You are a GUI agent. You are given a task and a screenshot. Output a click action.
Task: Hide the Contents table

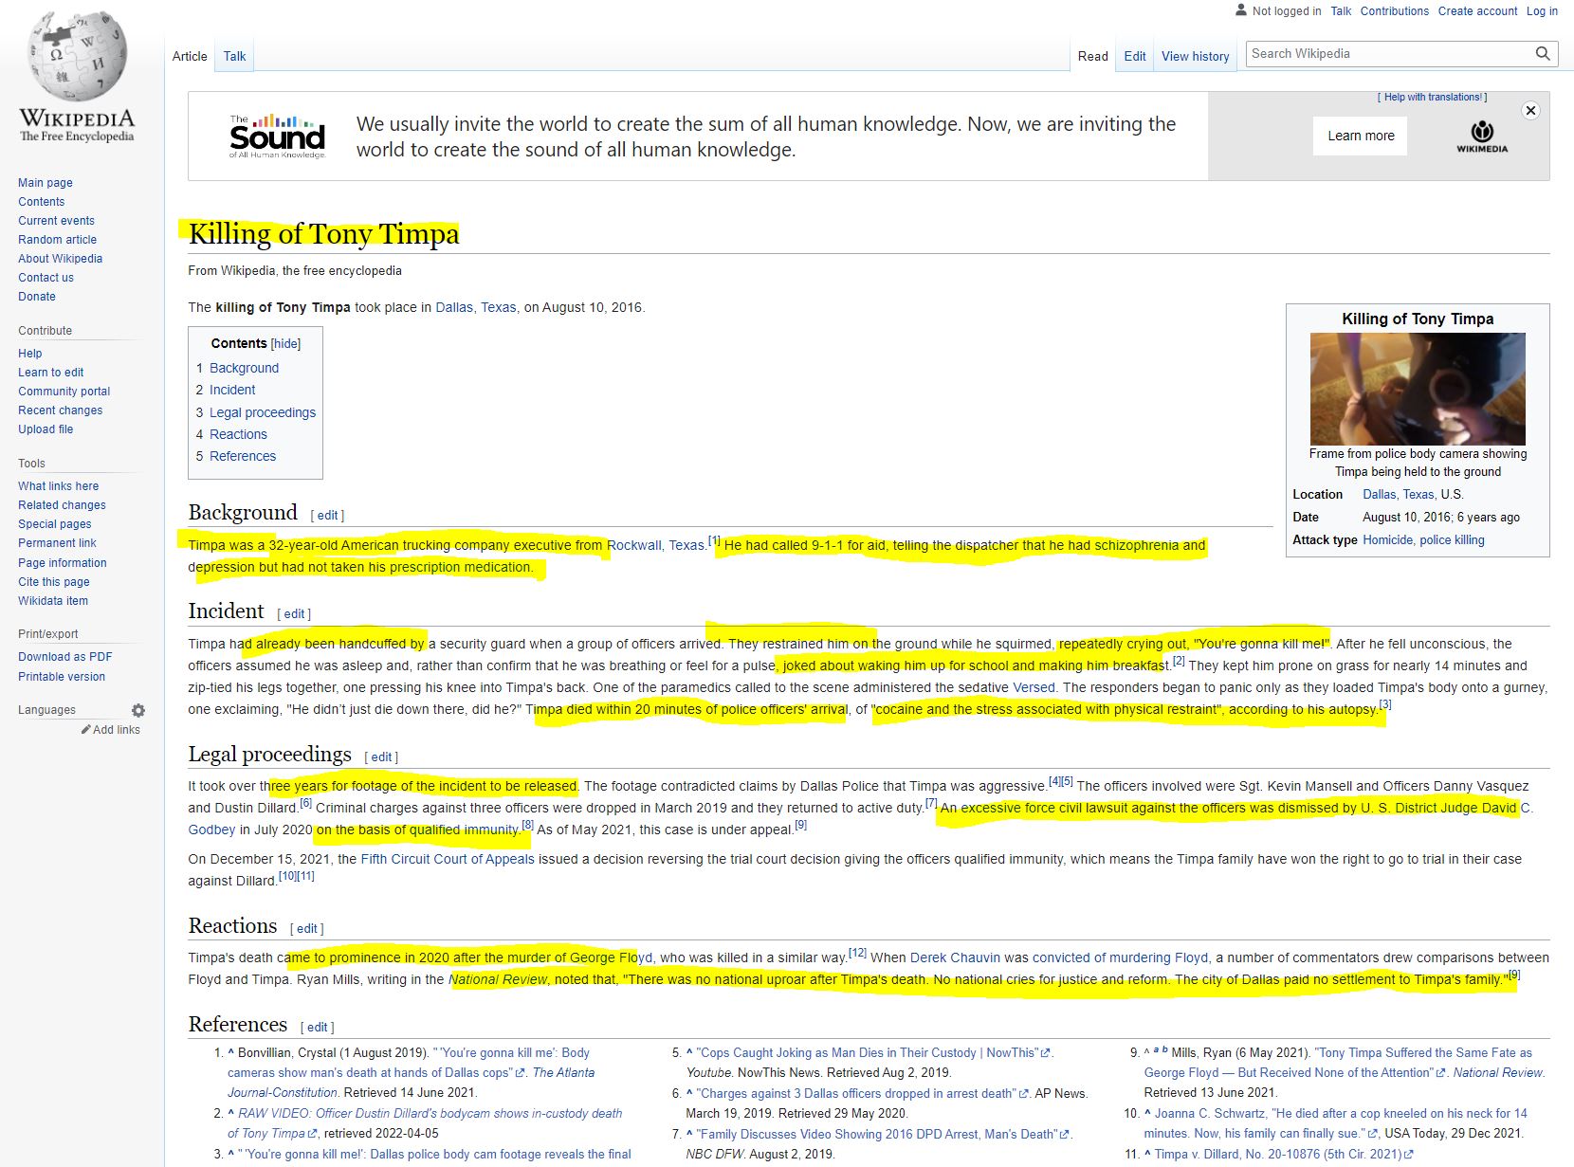[x=285, y=344]
